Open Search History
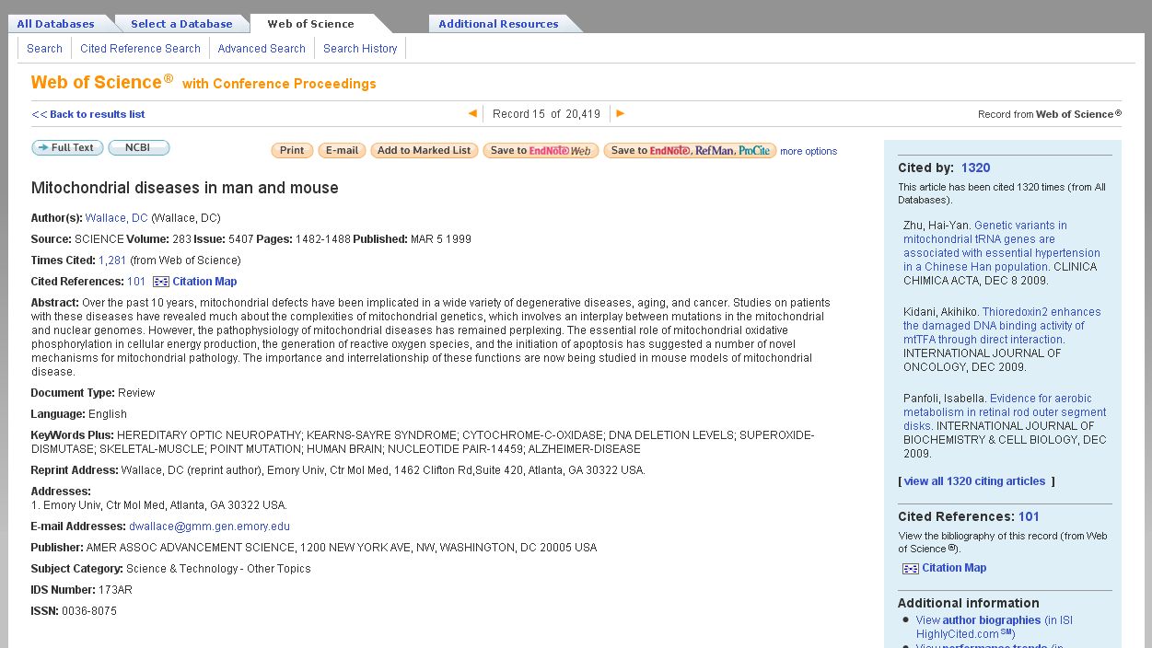Viewport: 1152px width, 648px height. pyautogui.click(x=360, y=49)
